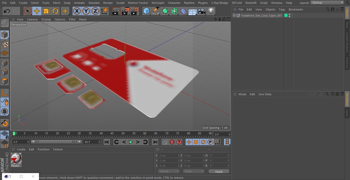Activate the Scale tool

46,11
